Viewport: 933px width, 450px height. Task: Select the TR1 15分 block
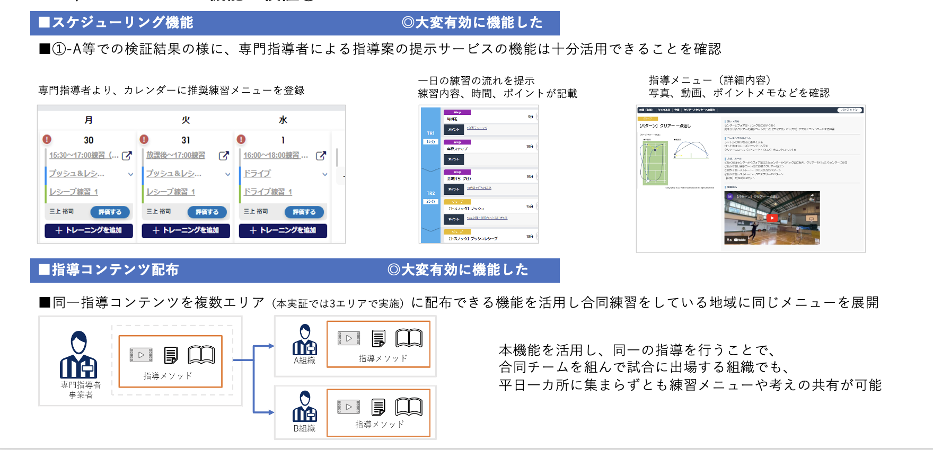430,138
